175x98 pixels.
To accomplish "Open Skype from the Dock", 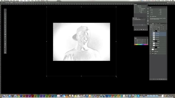I will (138, 96).
